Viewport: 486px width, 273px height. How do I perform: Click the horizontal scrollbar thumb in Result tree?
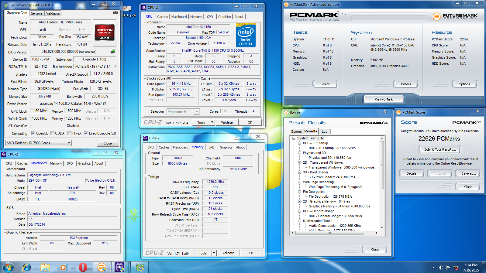point(329,233)
